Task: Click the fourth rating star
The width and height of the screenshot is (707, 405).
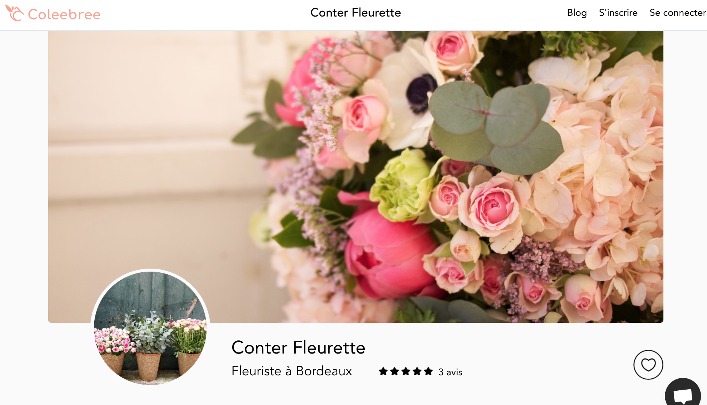Action: tap(417, 372)
